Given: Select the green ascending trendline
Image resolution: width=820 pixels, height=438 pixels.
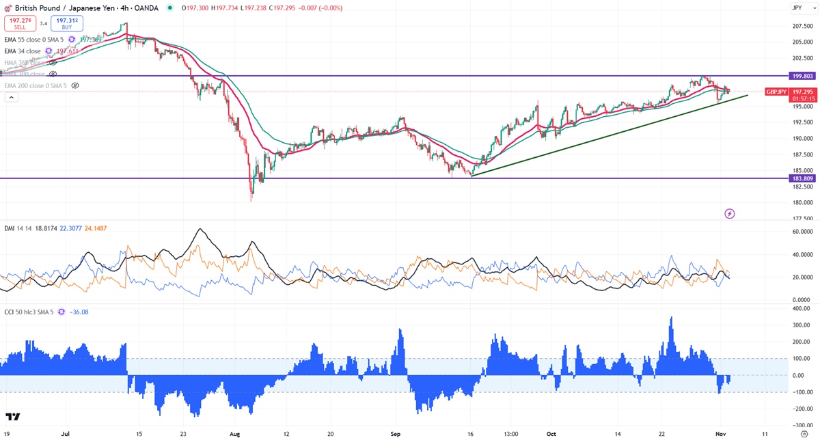Looking at the screenshot, I should pos(610,135).
